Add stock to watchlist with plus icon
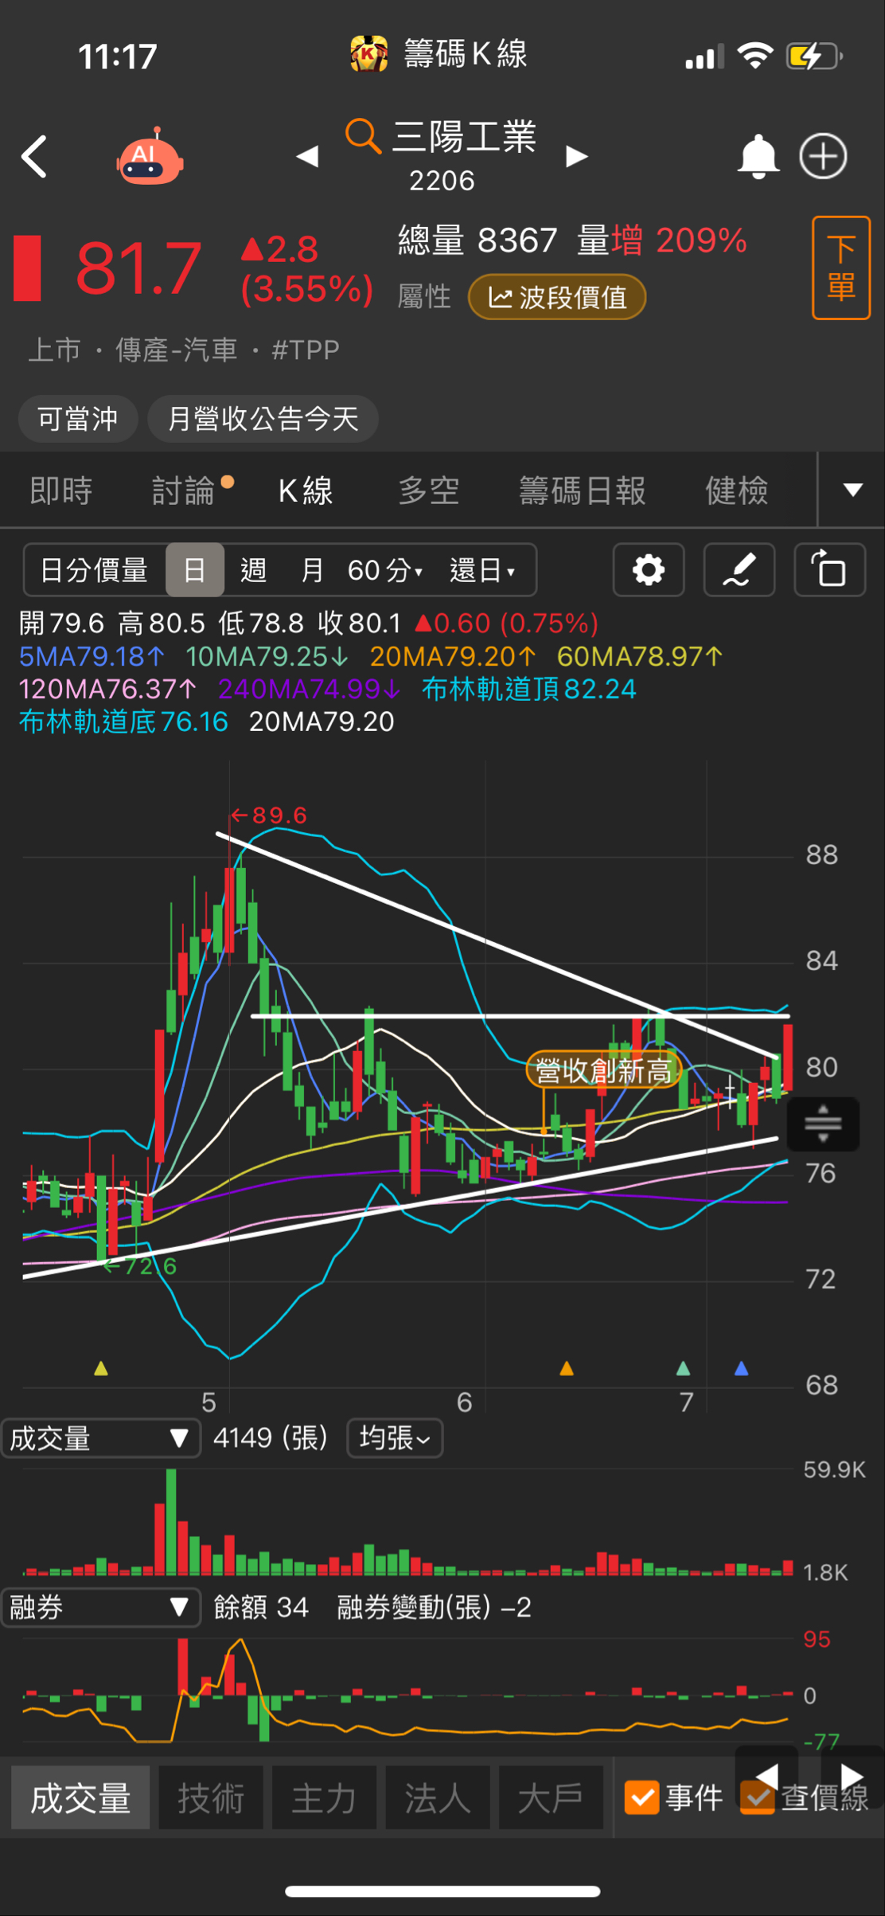 click(x=823, y=156)
